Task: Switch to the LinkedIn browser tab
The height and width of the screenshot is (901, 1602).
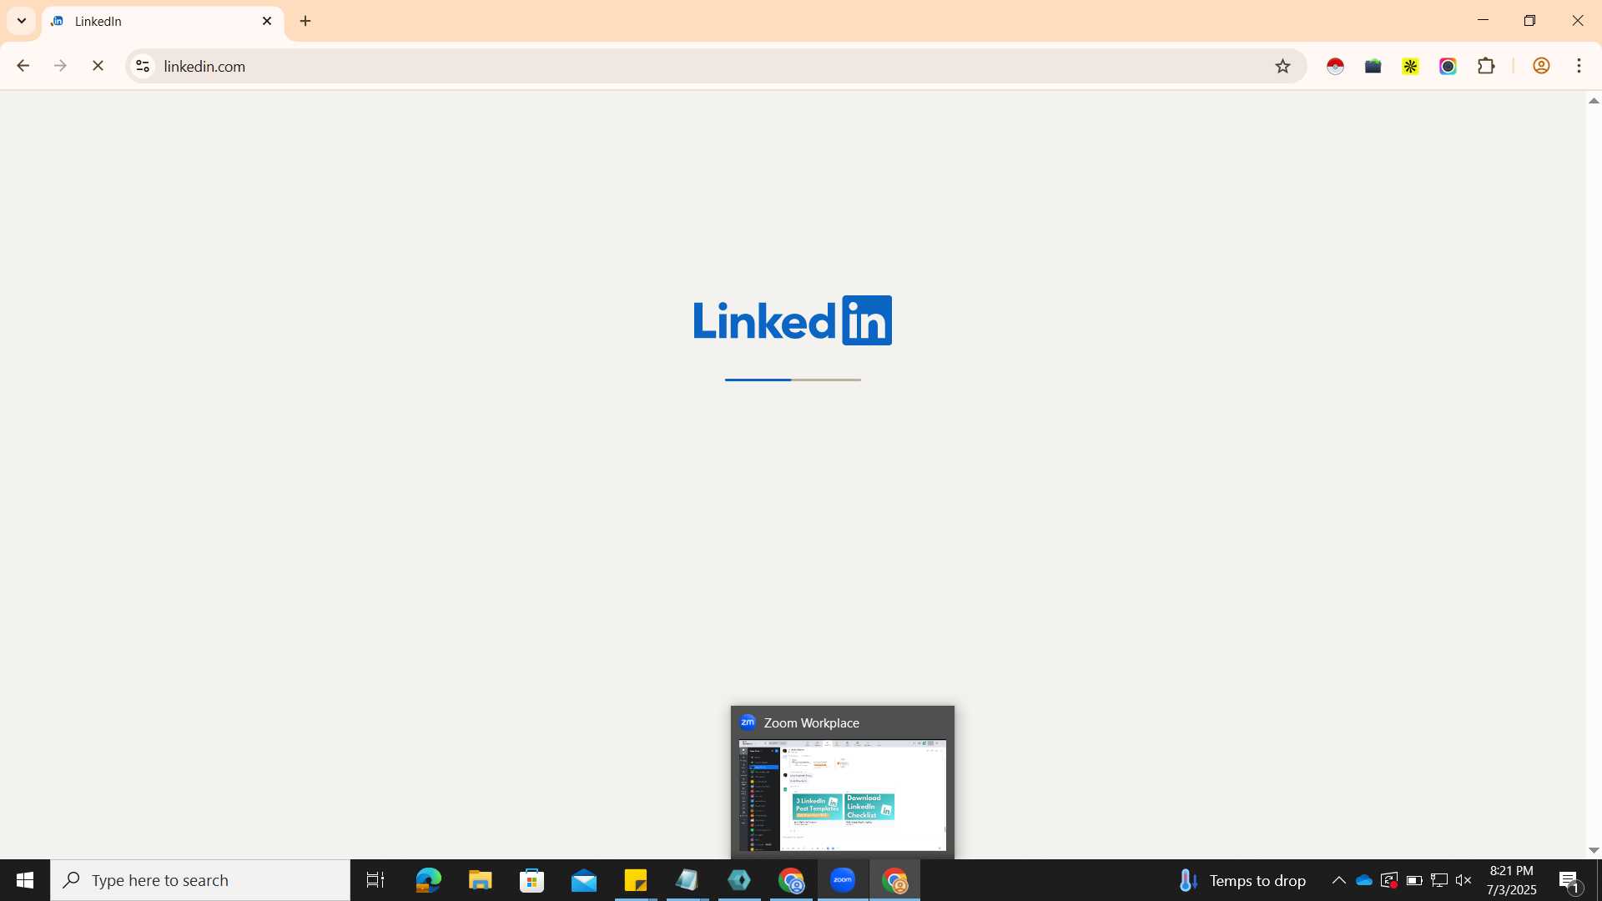Action: (x=162, y=22)
